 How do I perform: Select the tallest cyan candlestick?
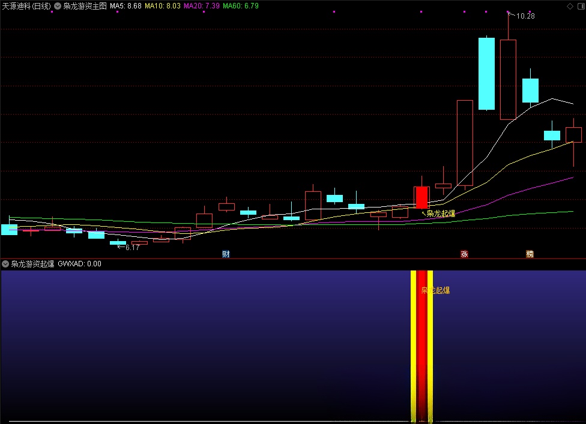pyautogui.click(x=486, y=74)
